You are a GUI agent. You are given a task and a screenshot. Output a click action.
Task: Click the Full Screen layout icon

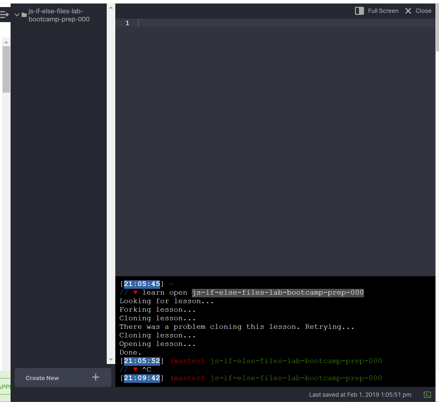point(359,11)
